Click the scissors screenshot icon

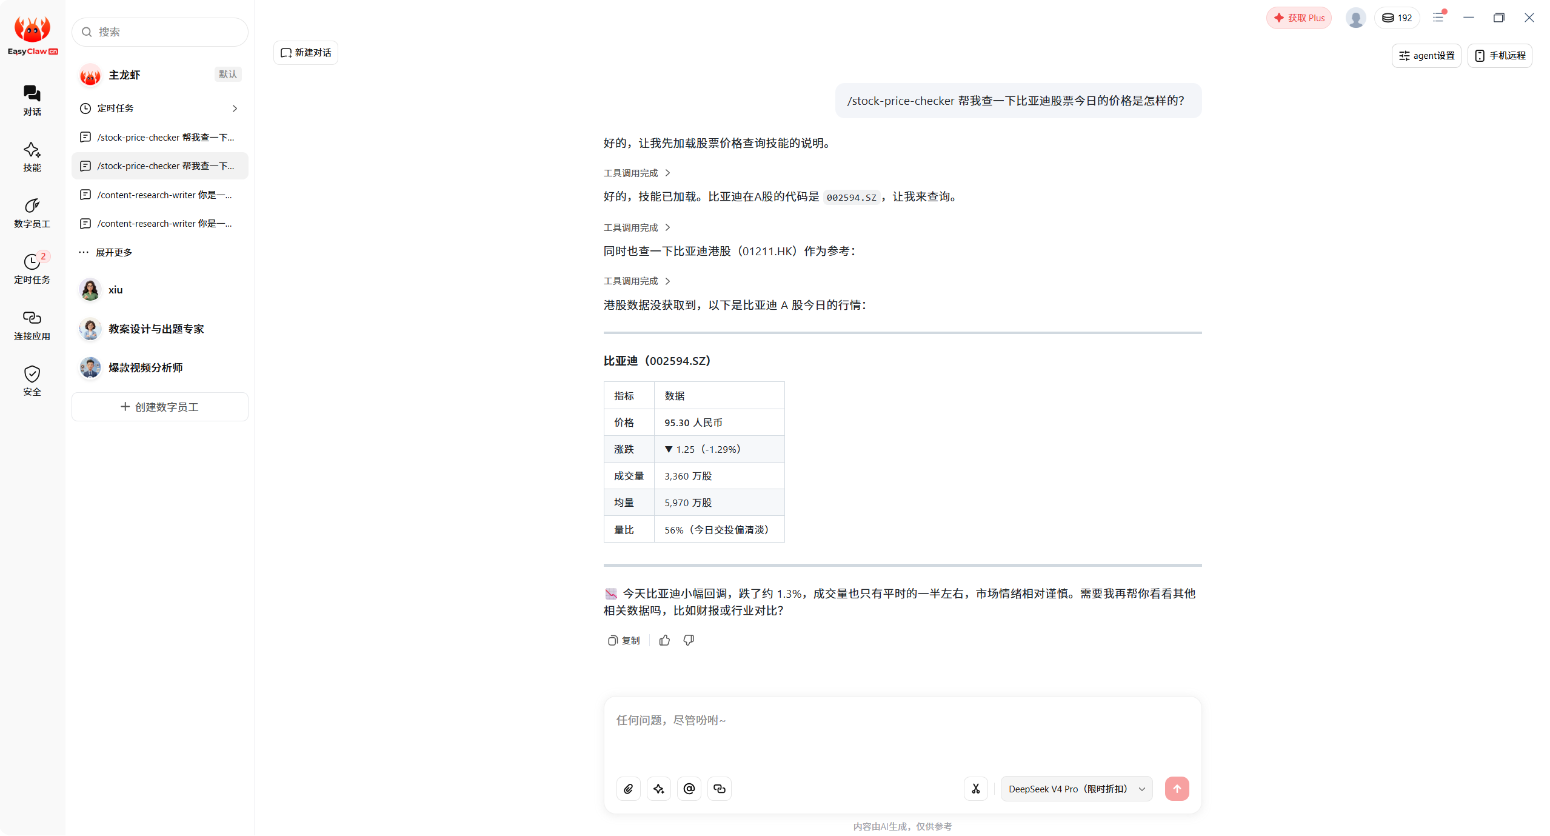pyautogui.click(x=975, y=789)
